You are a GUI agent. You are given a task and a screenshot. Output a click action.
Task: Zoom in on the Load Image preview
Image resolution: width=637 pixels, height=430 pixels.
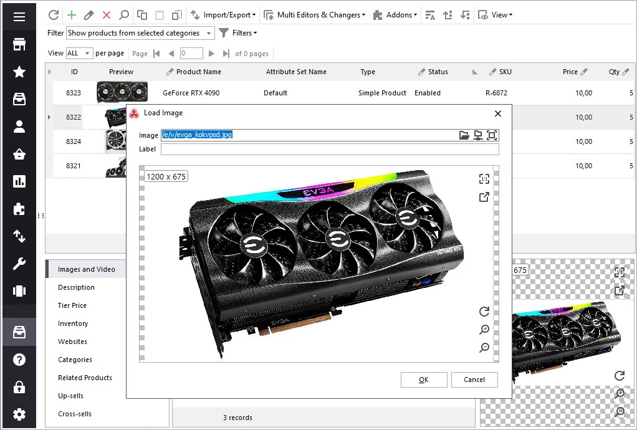click(x=484, y=329)
